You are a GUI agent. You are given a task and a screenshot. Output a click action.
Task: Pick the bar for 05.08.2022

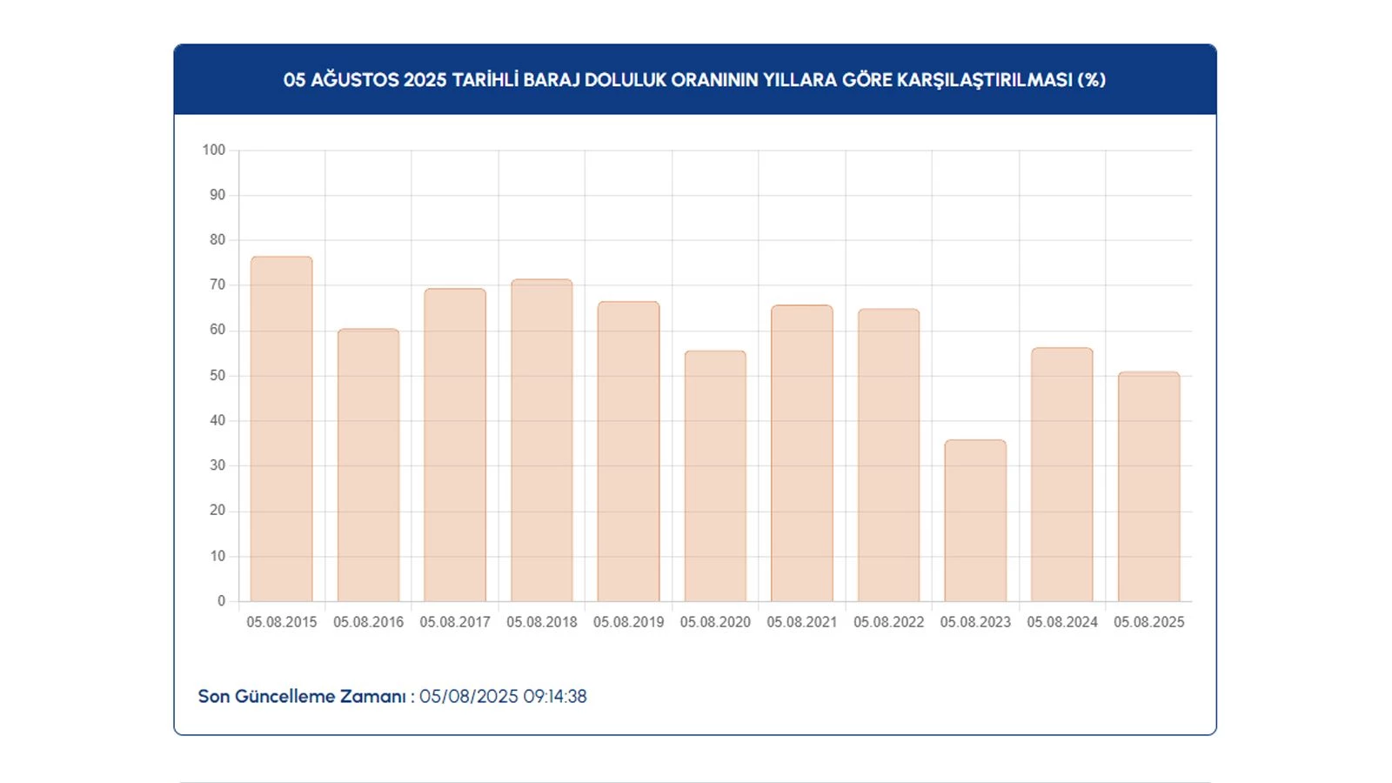pos(888,455)
